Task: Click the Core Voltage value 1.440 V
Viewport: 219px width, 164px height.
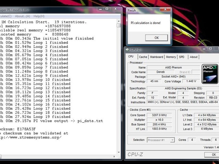Action: click(191, 81)
